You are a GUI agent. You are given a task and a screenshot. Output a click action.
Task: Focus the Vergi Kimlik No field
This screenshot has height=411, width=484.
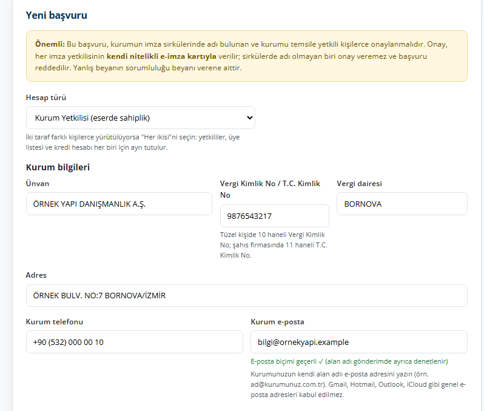pos(274,216)
